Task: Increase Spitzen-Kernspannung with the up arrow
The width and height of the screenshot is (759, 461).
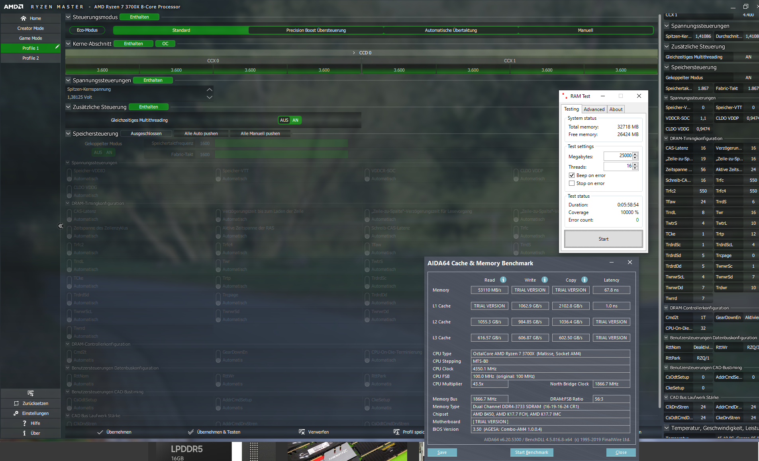Action: coord(210,89)
